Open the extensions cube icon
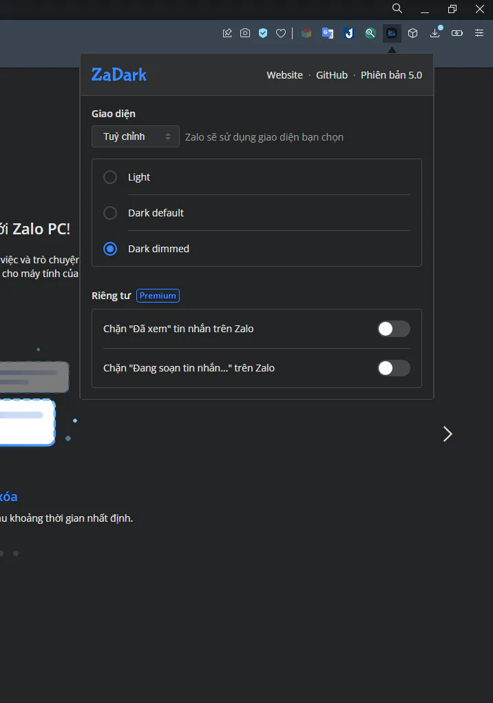493x703 pixels. click(x=413, y=33)
